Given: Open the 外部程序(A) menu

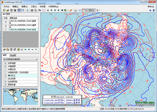Looking at the screenshot, I should (53, 7).
